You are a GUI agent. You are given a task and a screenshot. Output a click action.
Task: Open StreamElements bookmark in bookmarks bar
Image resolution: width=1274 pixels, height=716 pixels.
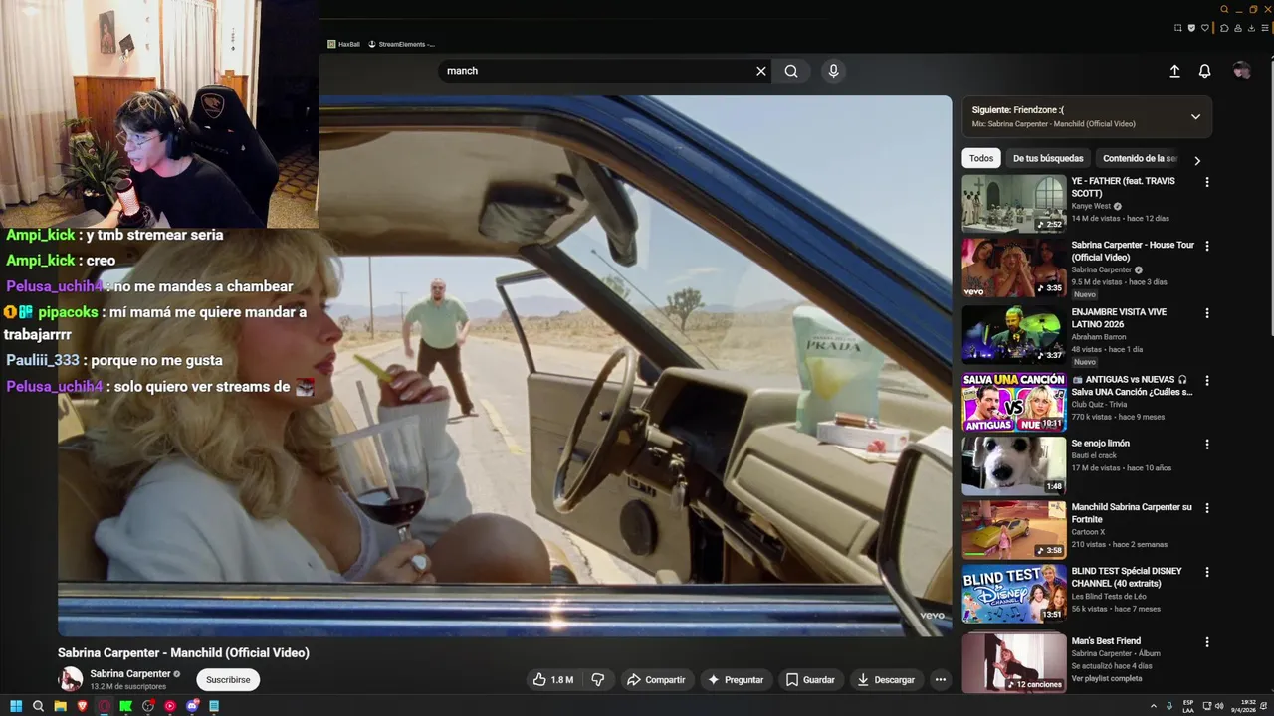click(401, 44)
